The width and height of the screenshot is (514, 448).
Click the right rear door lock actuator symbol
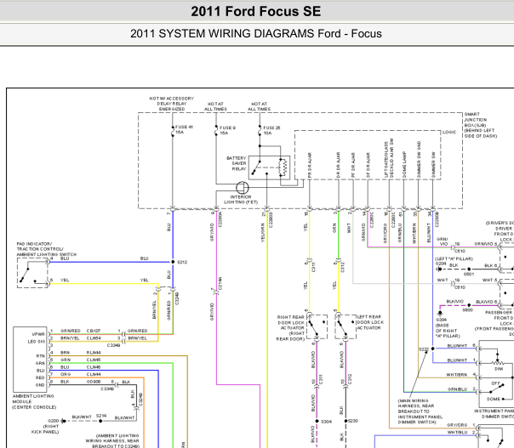click(x=317, y=326)
